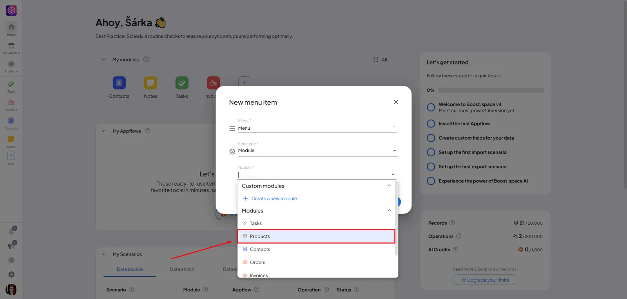Show All modules grid view

380,59
